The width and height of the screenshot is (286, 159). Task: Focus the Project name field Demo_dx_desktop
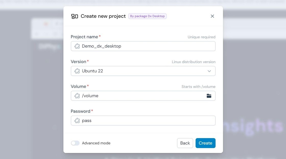tap(143, 46)
